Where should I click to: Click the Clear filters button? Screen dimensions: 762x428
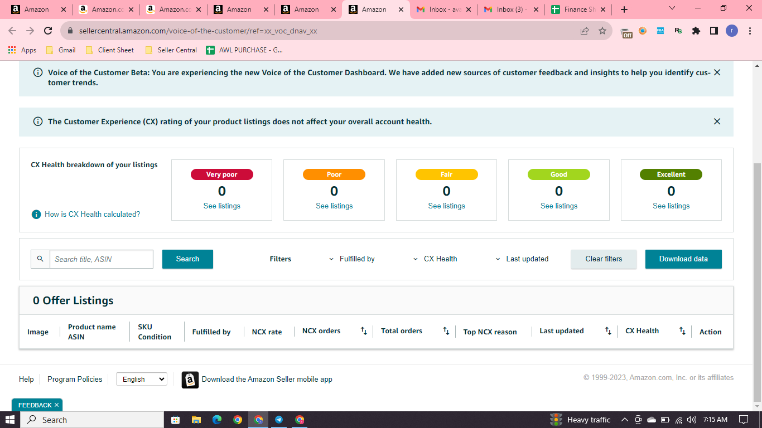click(604, 259)
